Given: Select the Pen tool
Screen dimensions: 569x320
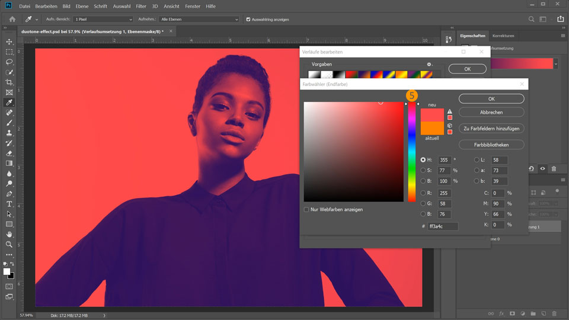Looking at the screenshot, I should [x=9, y=194].
